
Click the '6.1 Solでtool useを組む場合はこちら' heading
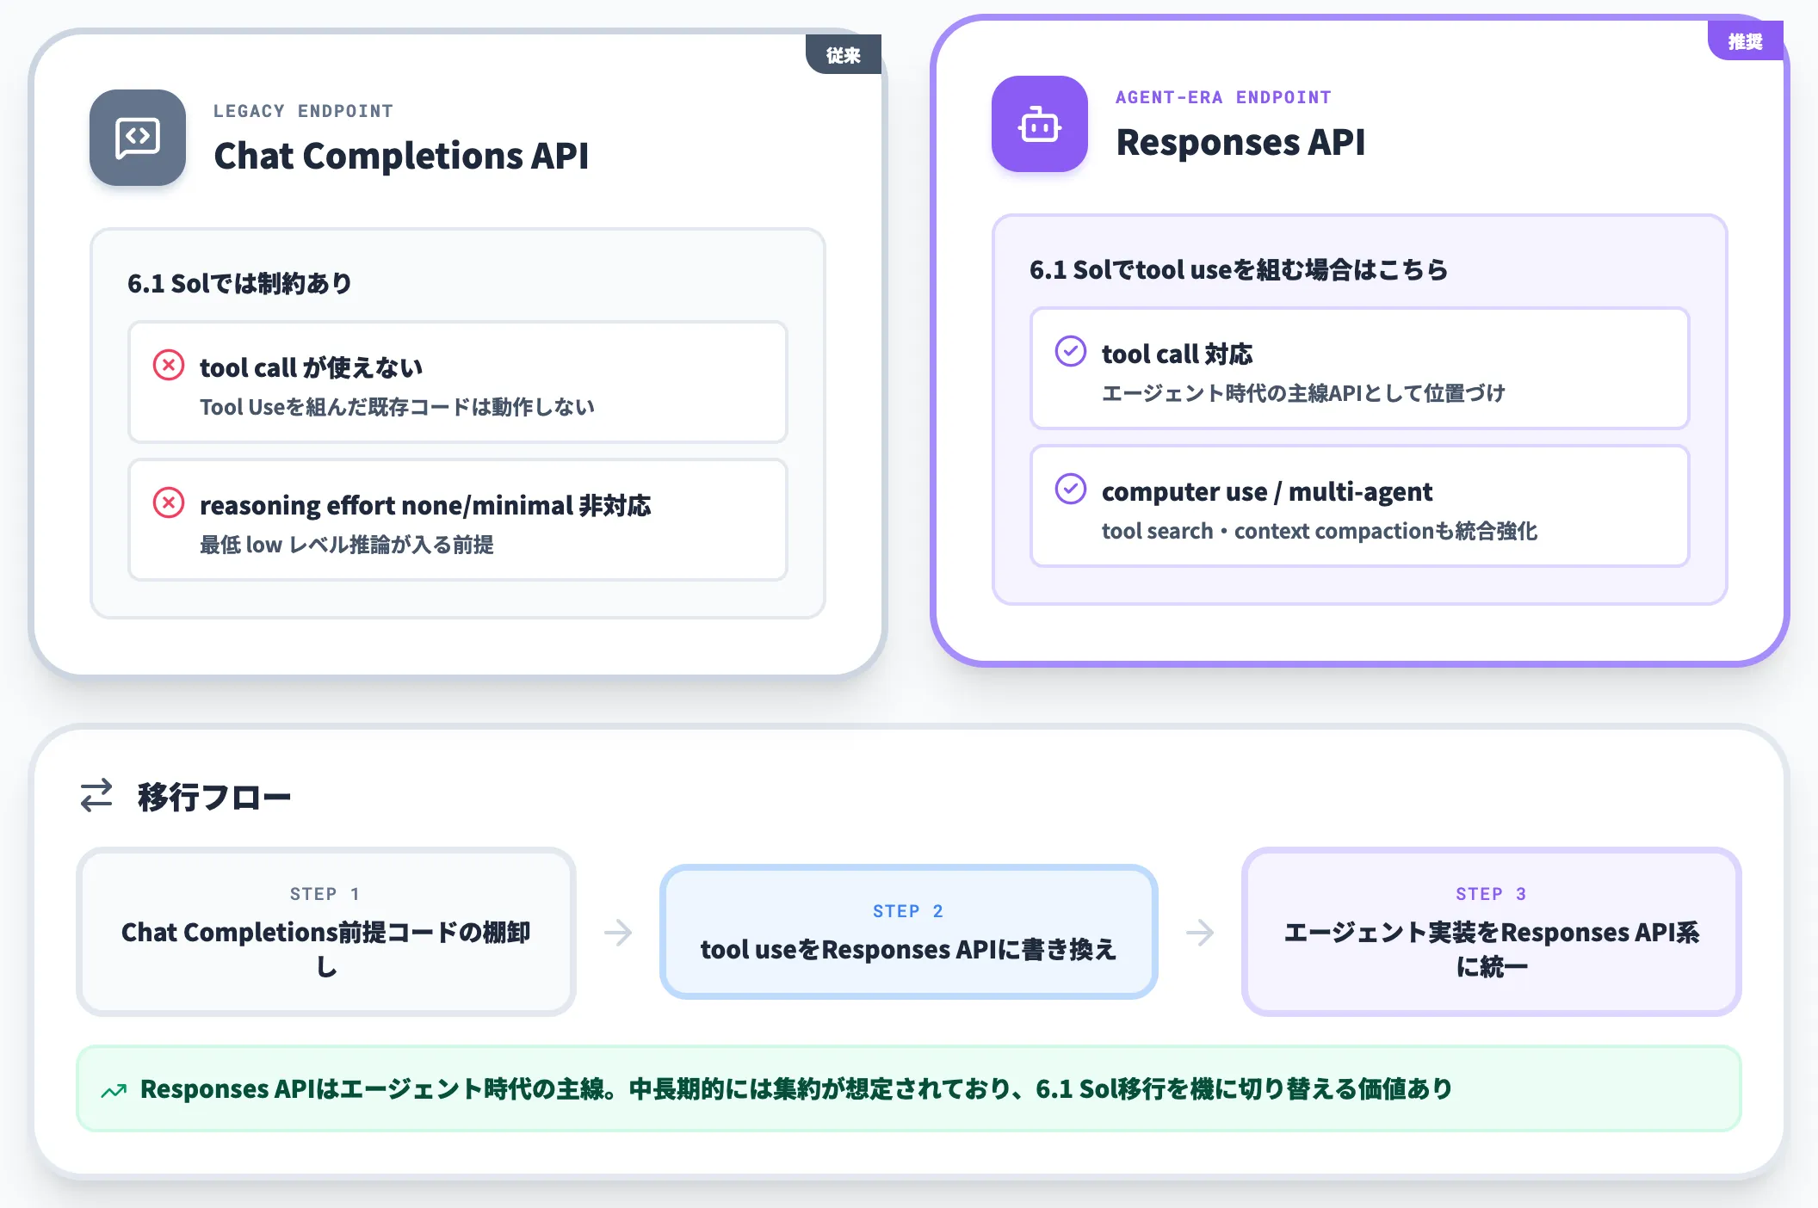point(1239,269)
